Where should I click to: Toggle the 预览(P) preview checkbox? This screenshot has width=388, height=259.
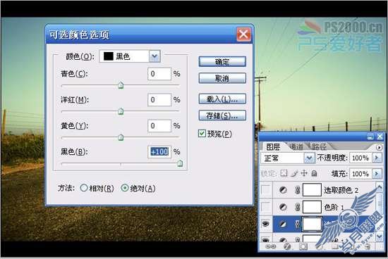pyautogui.click(x=202, y=134)
